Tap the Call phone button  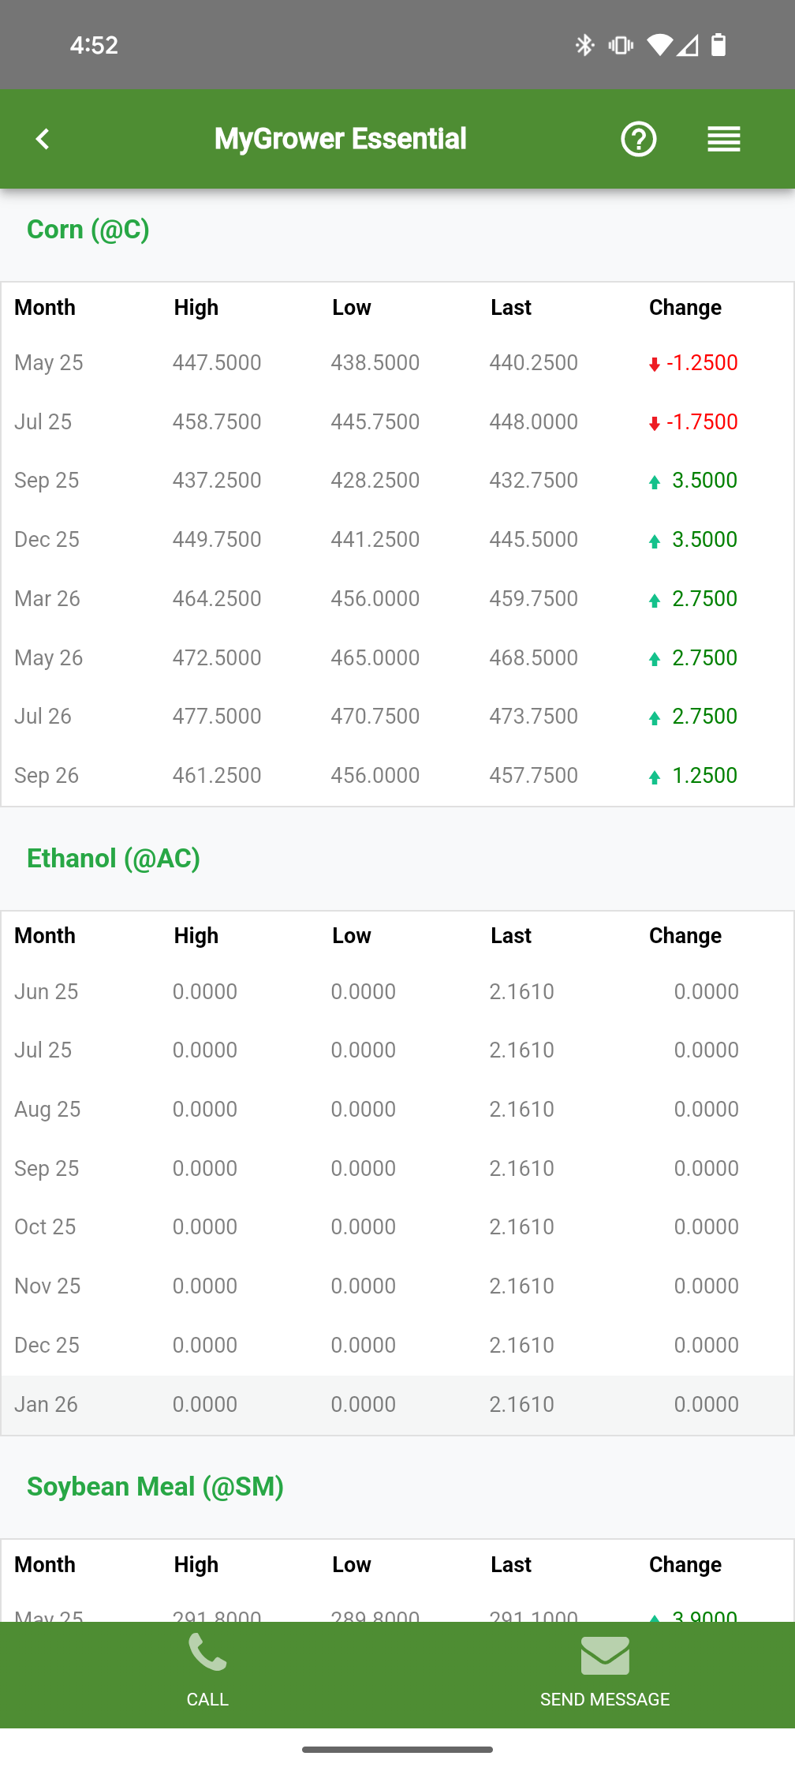(x=207, y=1670)
